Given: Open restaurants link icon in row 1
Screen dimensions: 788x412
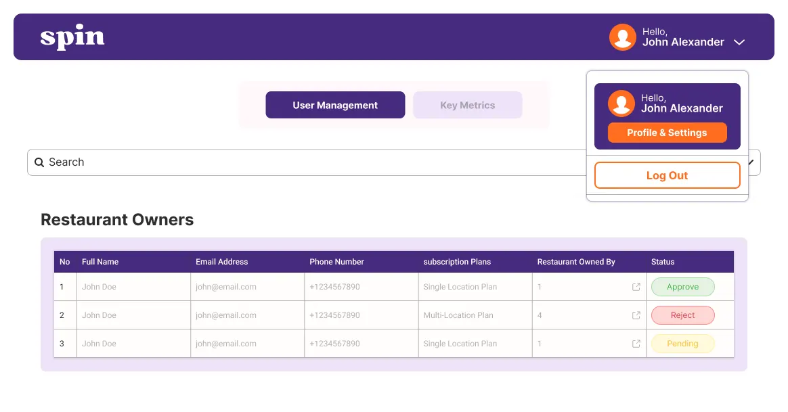Looking at the screenshot, I should 636,287.
